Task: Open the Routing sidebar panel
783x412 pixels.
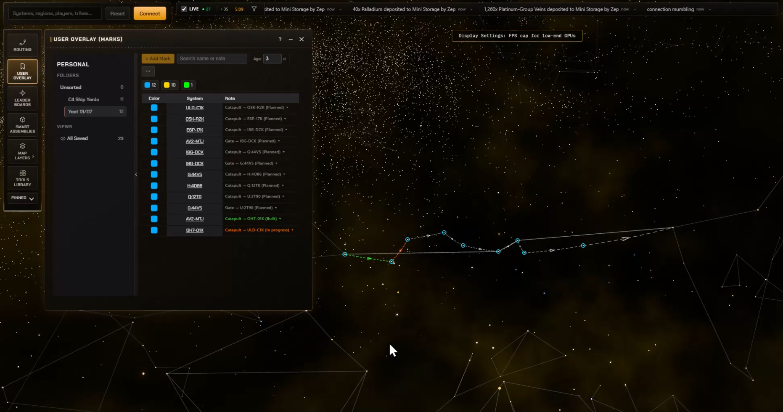Action: tap(22, 45)
